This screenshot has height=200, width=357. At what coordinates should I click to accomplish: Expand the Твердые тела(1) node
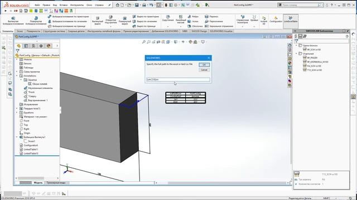click(x=17, y=108)
